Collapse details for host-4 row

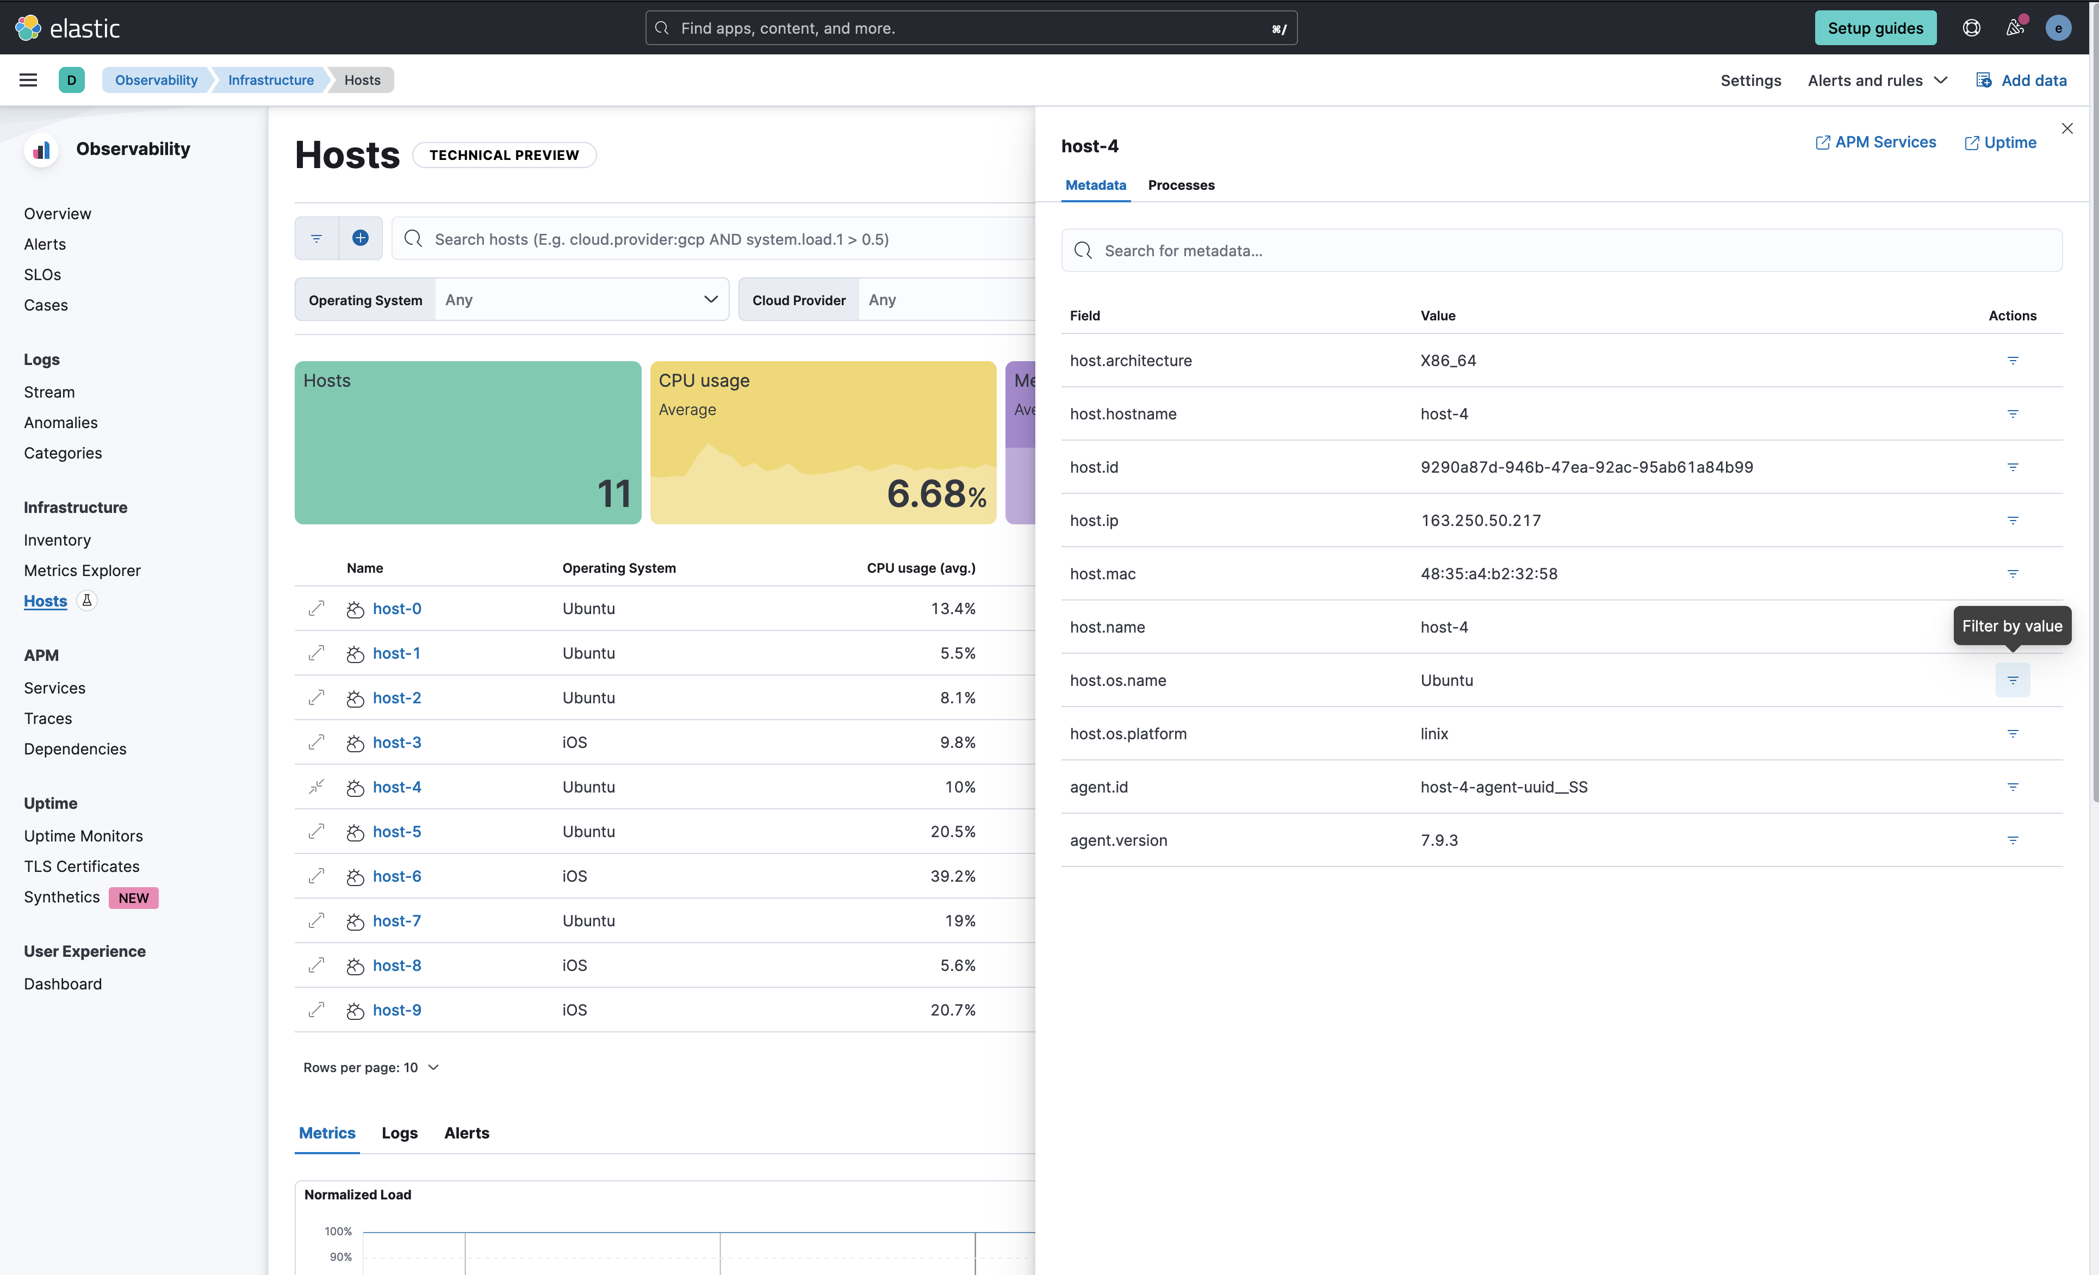316,787
